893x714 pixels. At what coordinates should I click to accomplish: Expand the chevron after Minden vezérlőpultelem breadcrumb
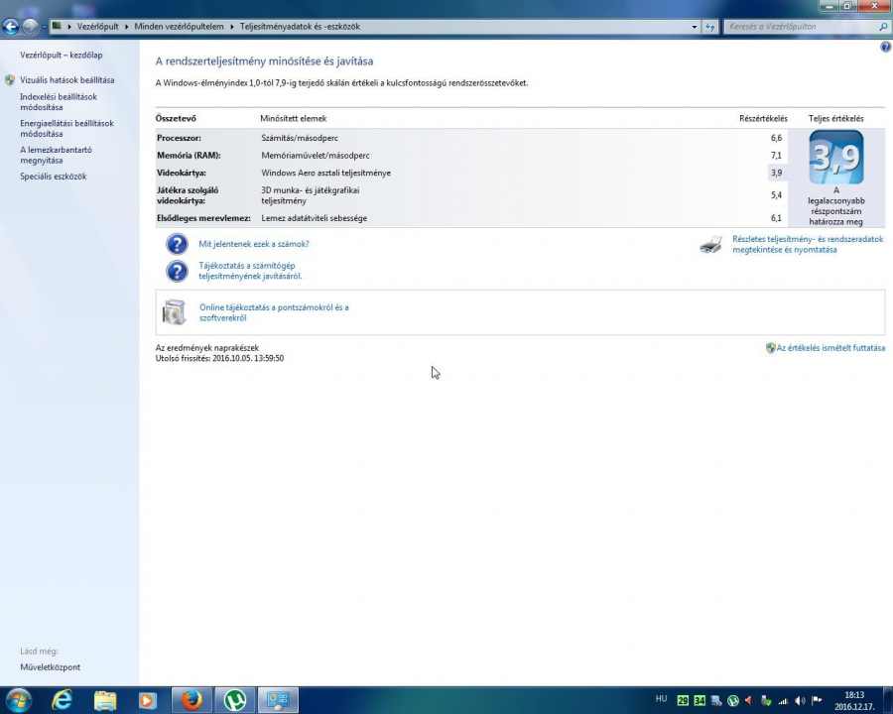tap(232, 27)
